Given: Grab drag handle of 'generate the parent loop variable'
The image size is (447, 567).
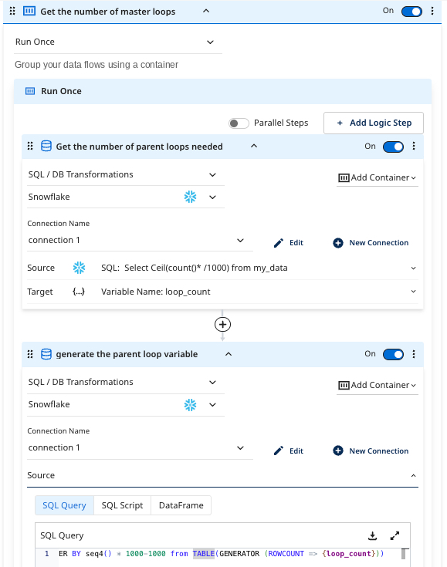Looking at the screenshot, I should click(30, 354).
